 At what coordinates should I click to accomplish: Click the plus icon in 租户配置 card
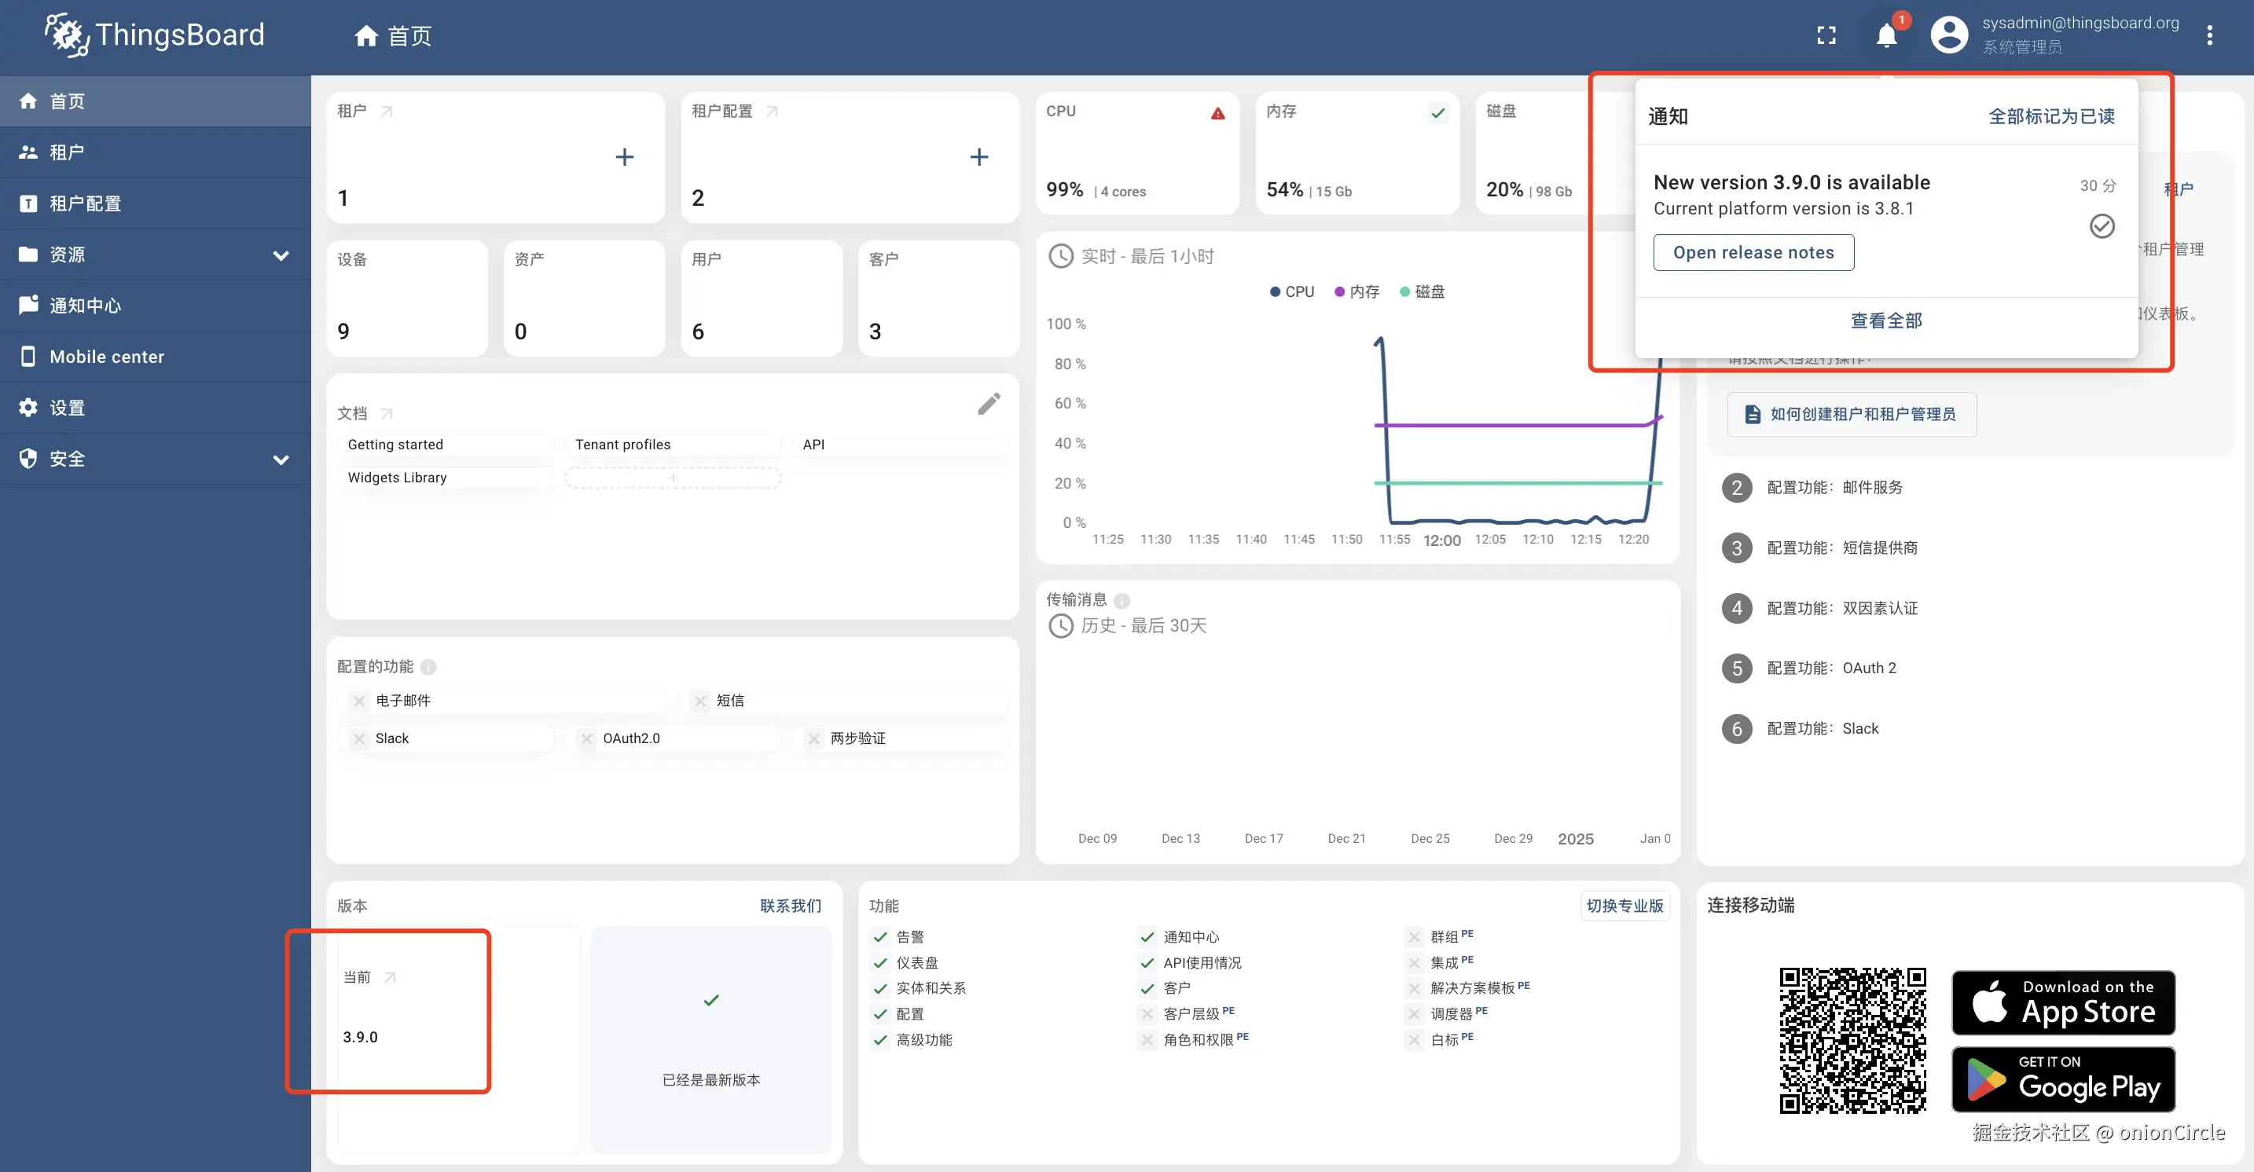click(978, 157)
